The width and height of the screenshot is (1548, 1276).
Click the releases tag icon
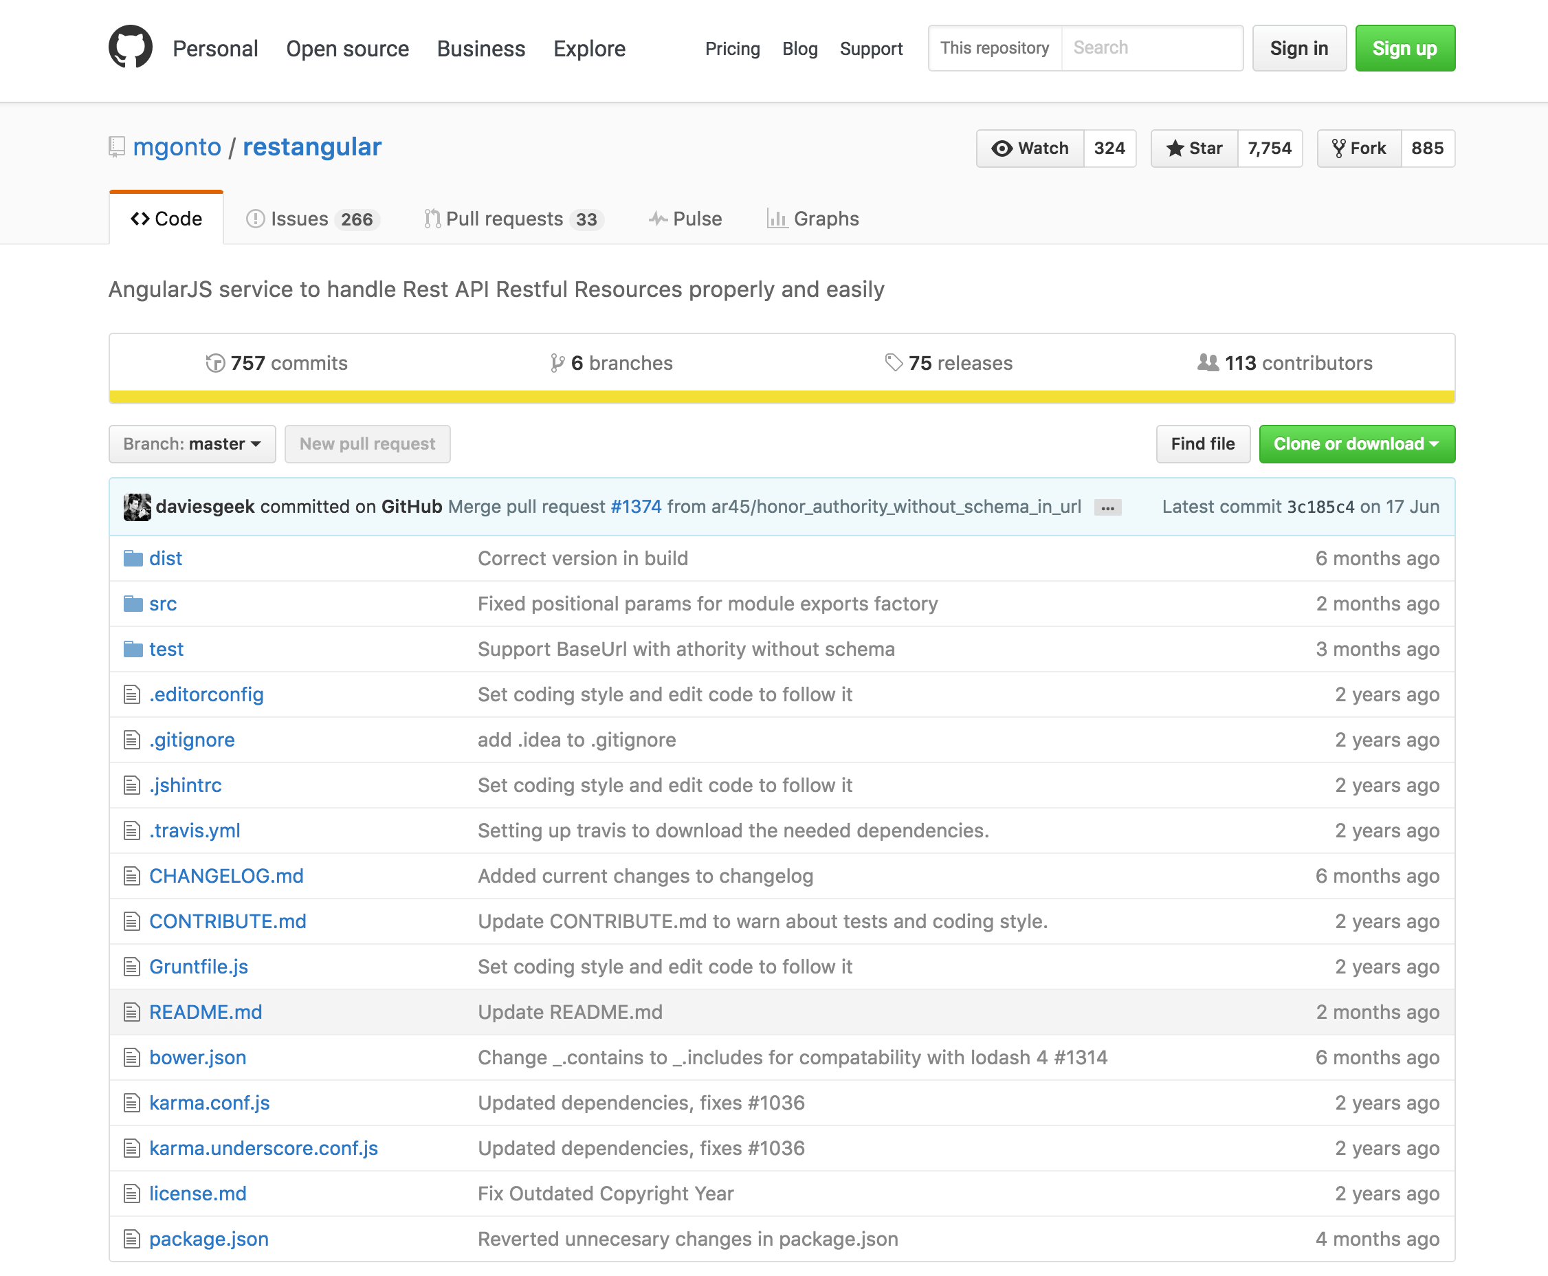pos(894,362)
